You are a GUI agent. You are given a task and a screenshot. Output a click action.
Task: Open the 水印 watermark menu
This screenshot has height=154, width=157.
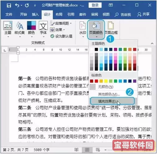(x=83, y=29)
